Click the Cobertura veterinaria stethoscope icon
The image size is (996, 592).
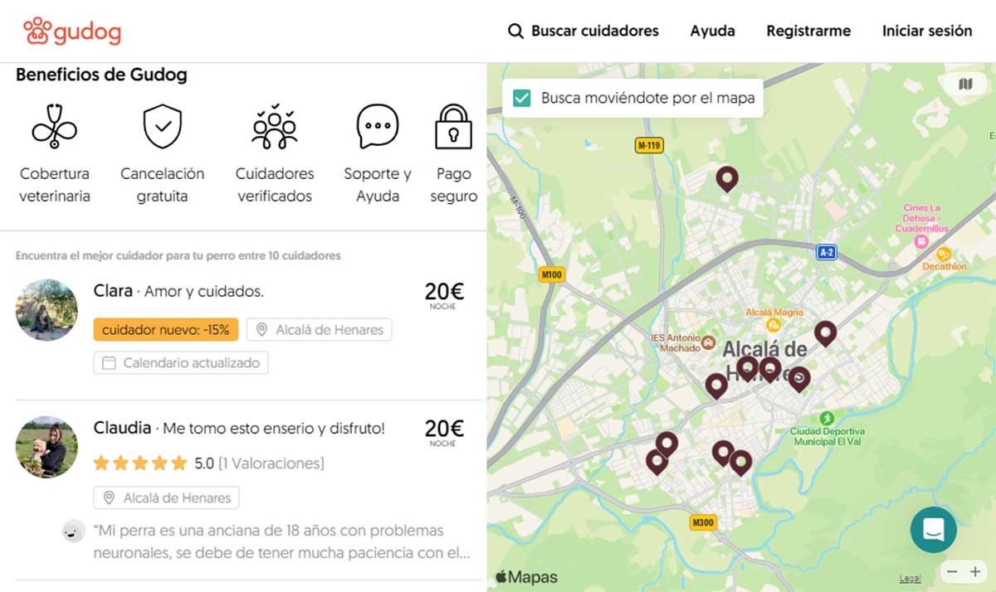55,127
